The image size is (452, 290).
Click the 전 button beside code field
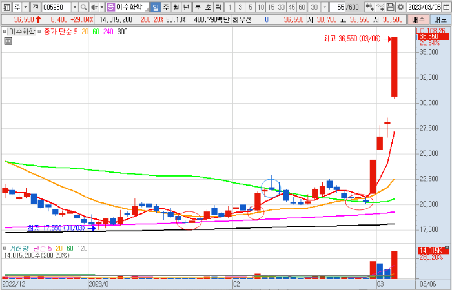[35, 6]
